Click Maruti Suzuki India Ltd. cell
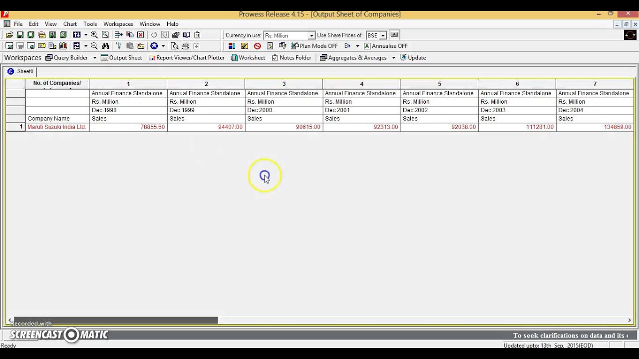This screenshot has width=639, height=359. [57, 127]
